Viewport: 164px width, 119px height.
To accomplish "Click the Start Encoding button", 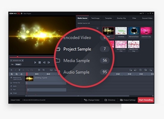I will (x=146, y=100).
